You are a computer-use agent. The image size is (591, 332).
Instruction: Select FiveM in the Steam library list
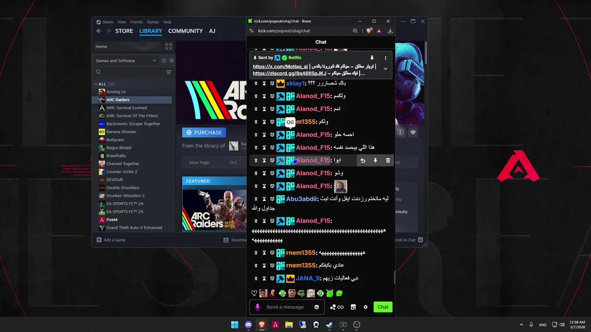[x=112, y=219]
